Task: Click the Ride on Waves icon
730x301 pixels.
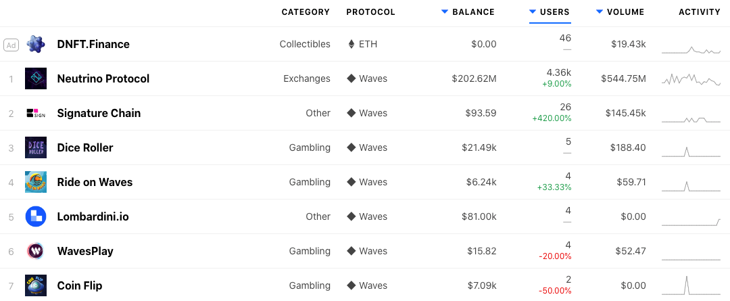Action: tap(36, 182)
